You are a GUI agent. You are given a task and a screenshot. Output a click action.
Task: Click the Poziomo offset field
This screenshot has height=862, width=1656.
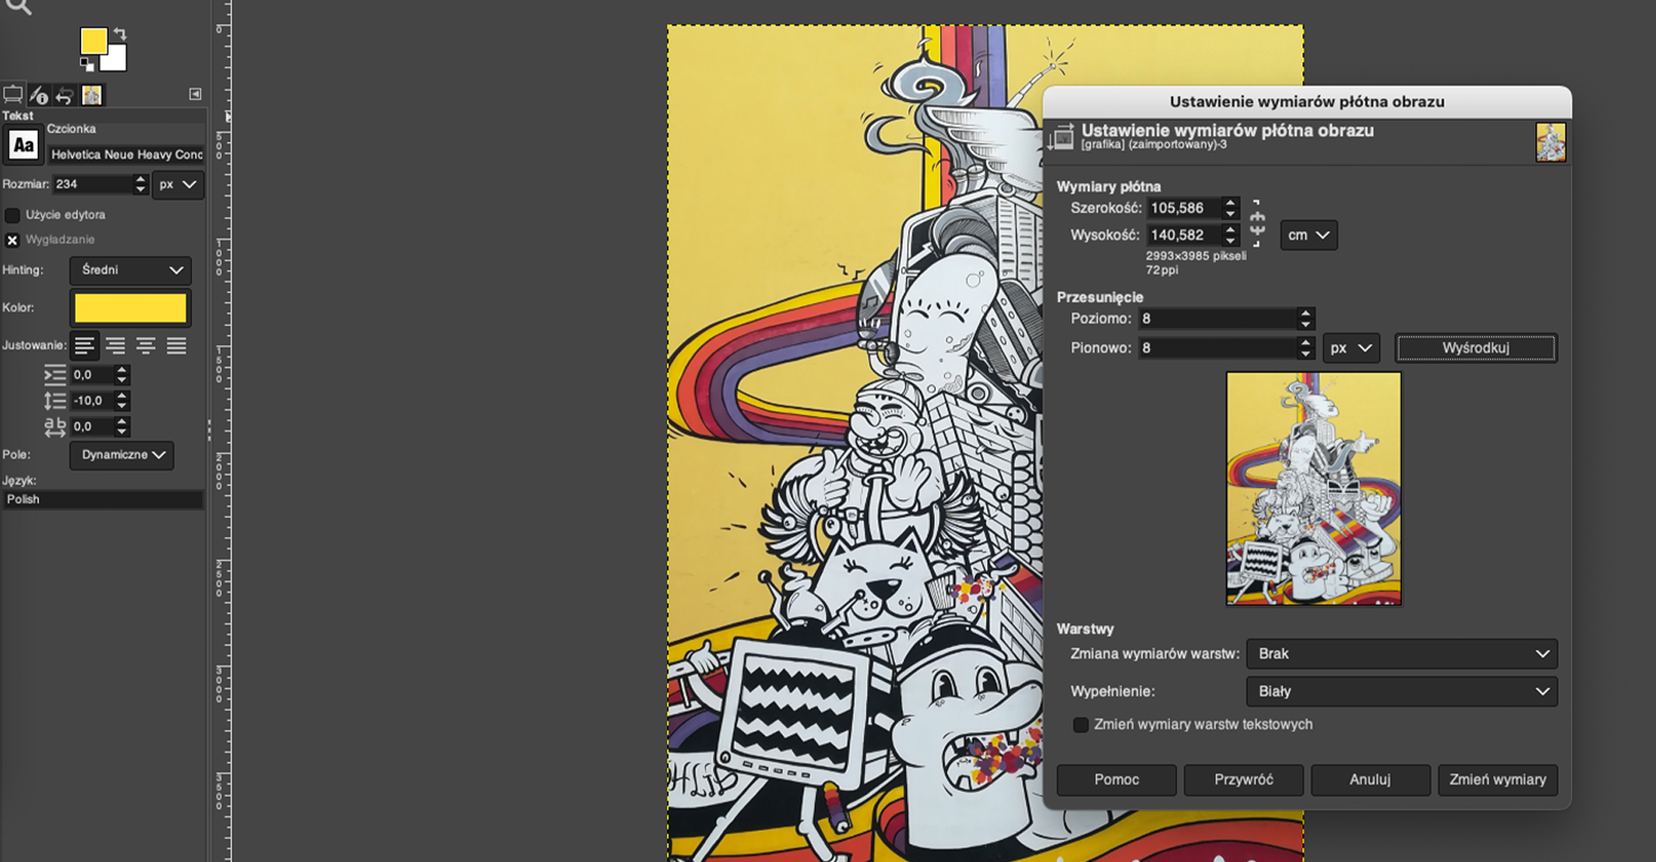1218,319
